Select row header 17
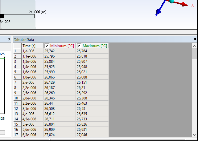198x141 pixels. [18, 135]
